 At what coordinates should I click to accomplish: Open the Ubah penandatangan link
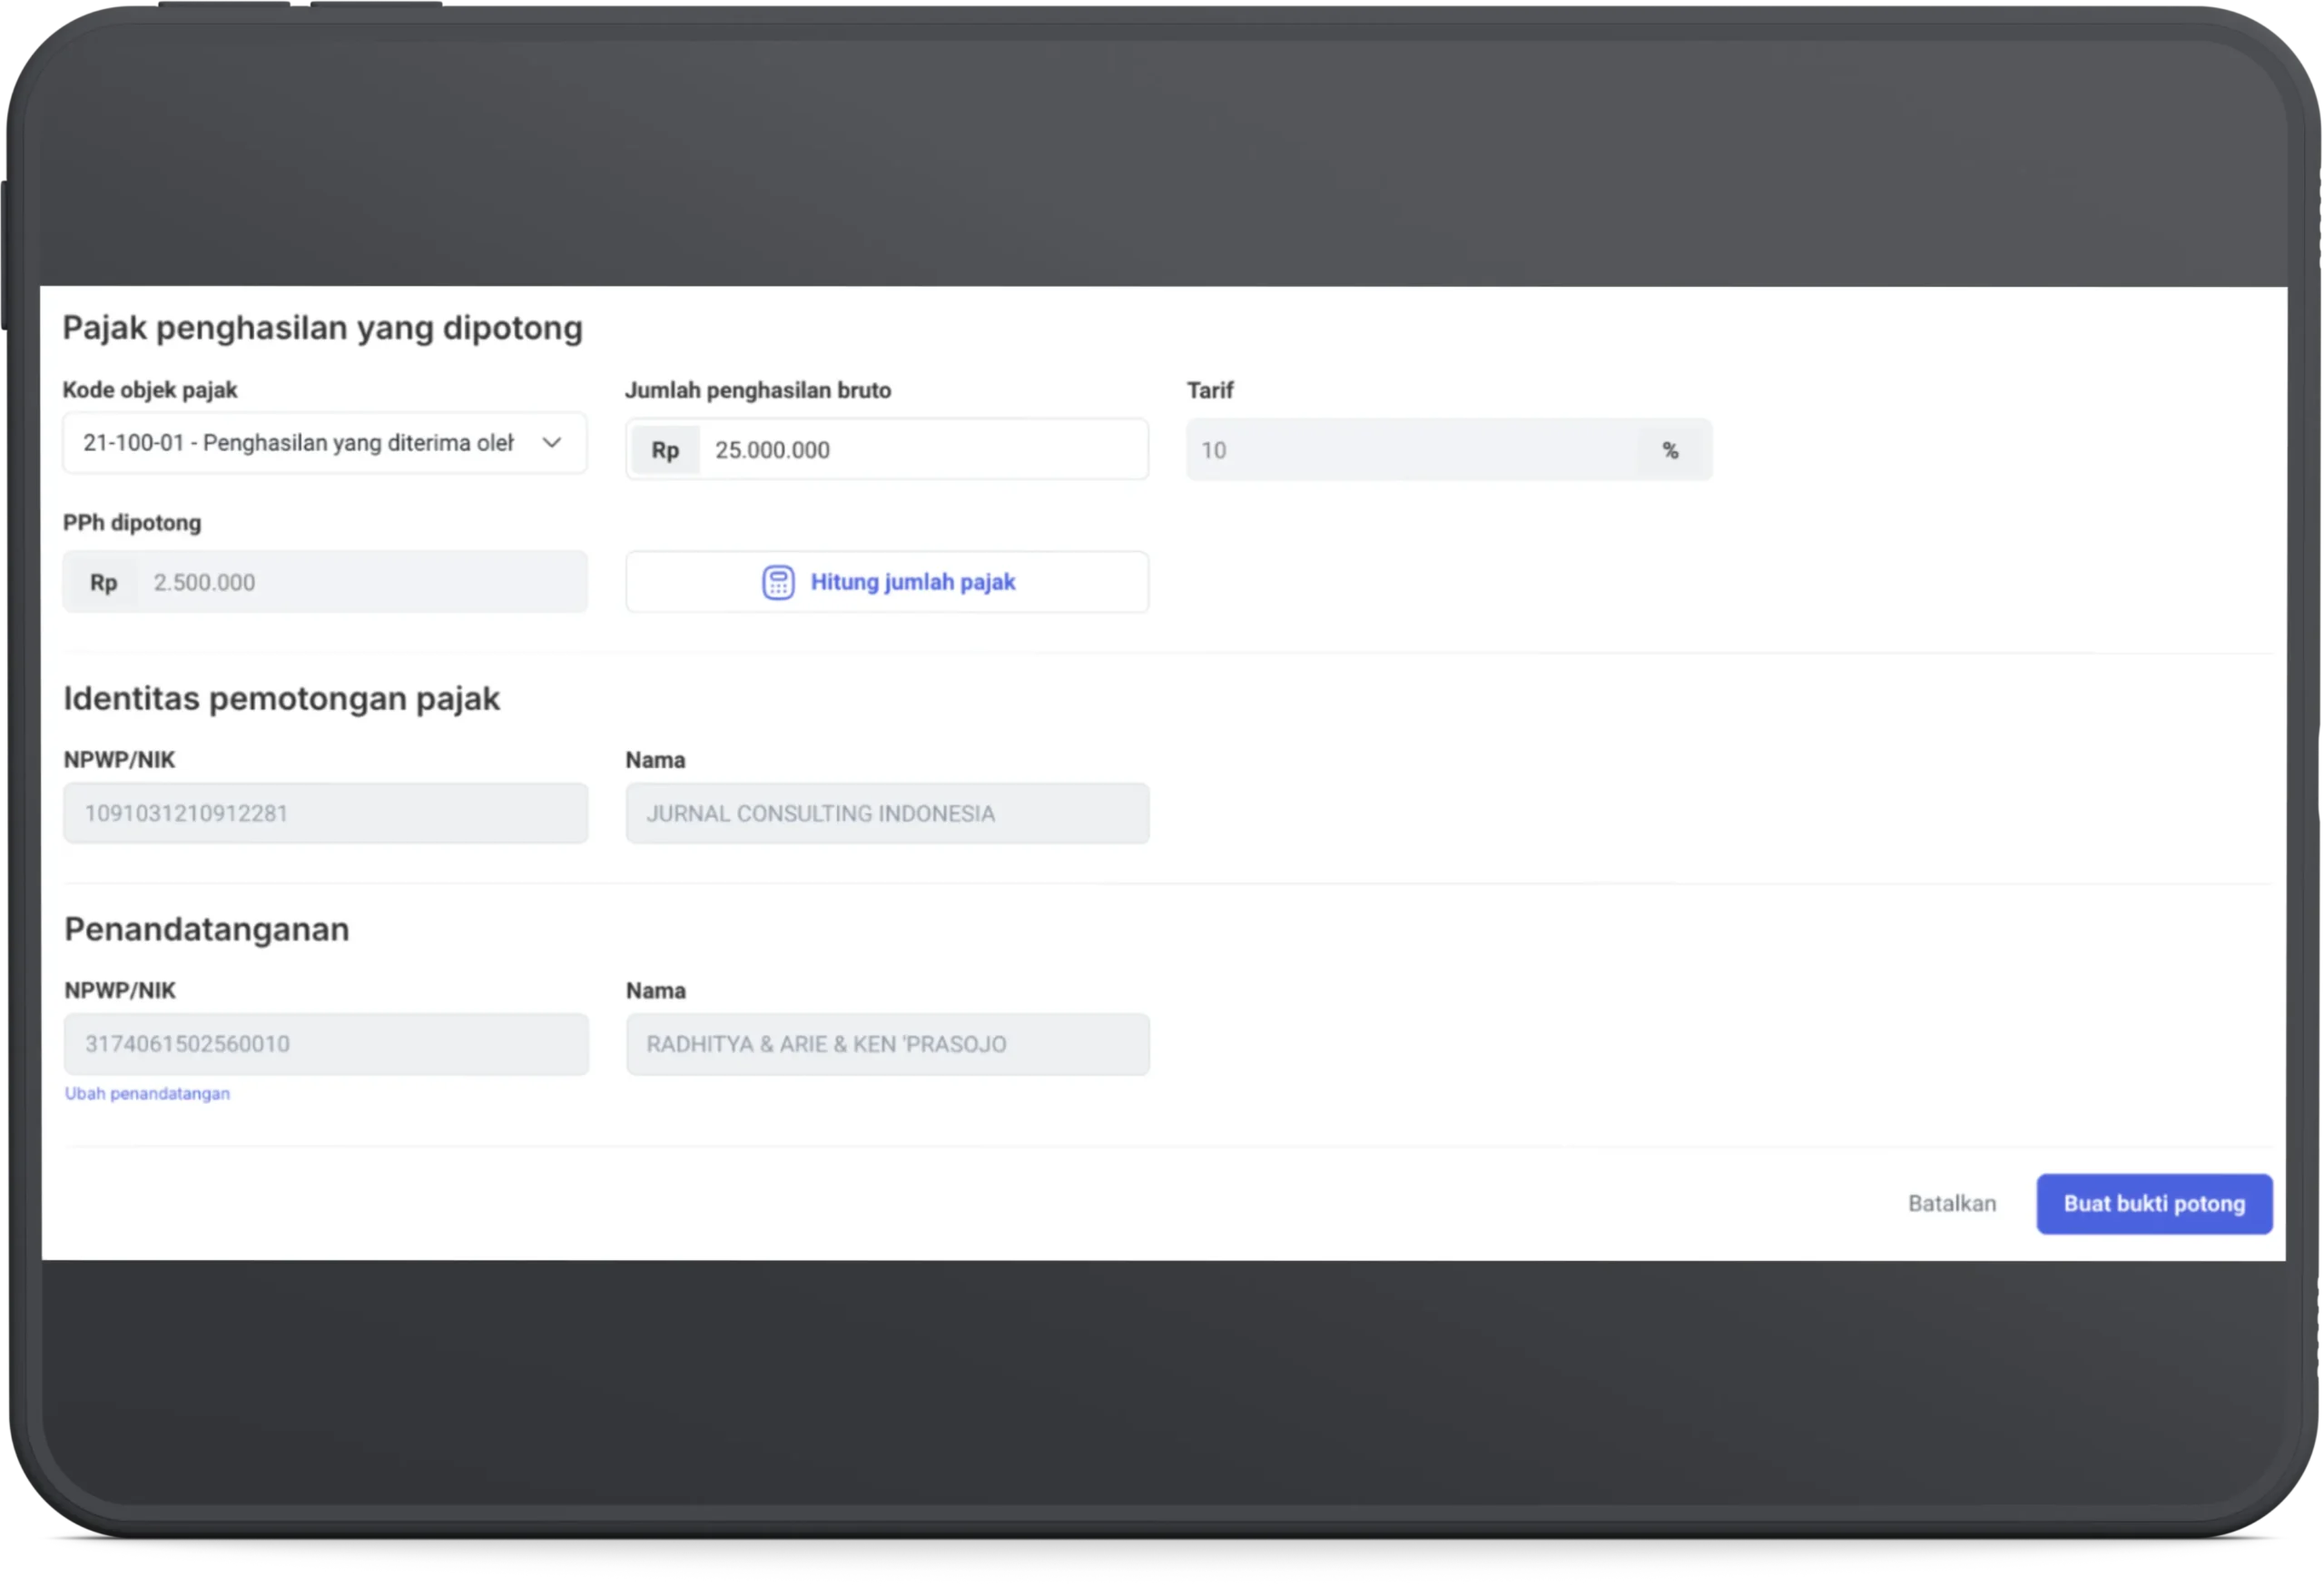point(147,1094)
